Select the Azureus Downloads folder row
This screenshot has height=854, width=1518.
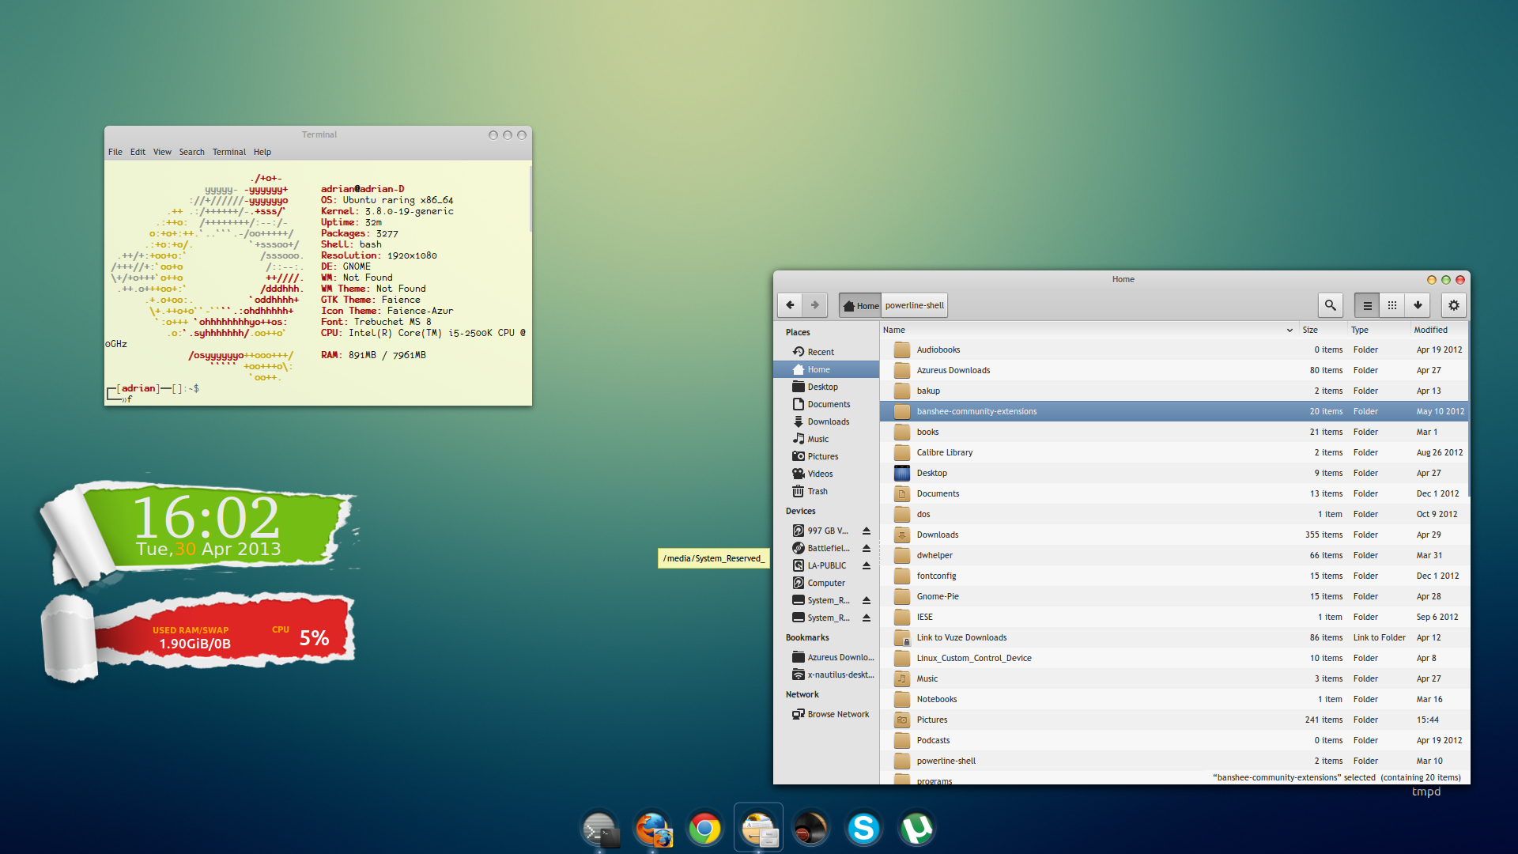pos(1174,370)
